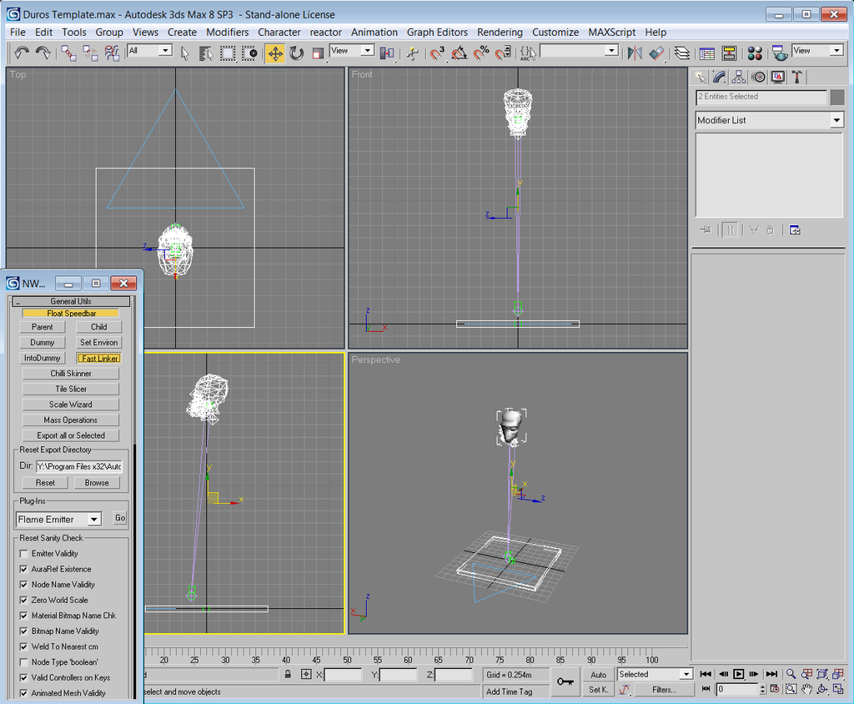Click the Align tool icon
Image resolution: width=854 pixels, height=704 pixels.
(x=656, y=53)
